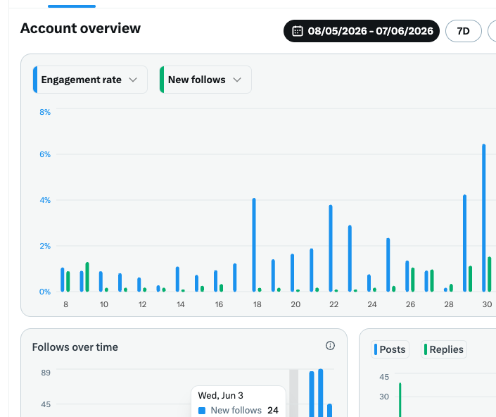Click the 'Wed, Jun 3' tooltip date
Screen dimensions: 496x417
point(220,395)
